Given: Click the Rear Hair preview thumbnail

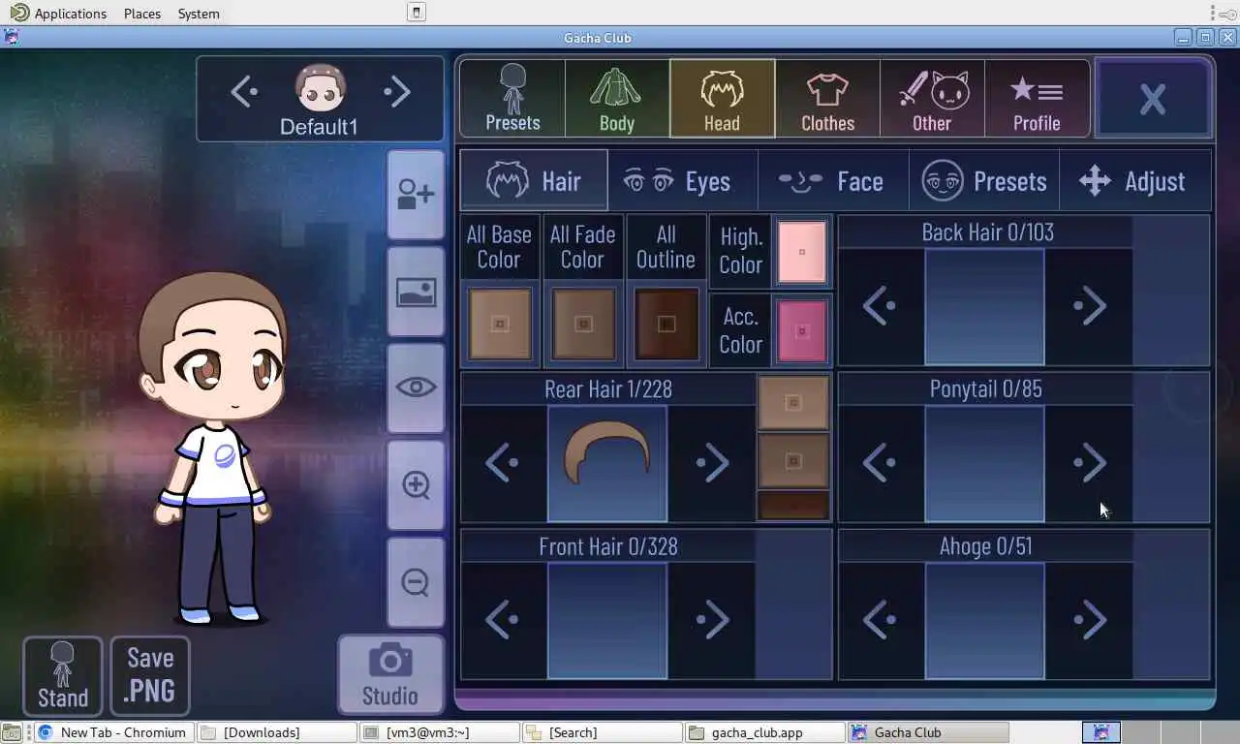Looking at the screenshot, I should point(607,463).
